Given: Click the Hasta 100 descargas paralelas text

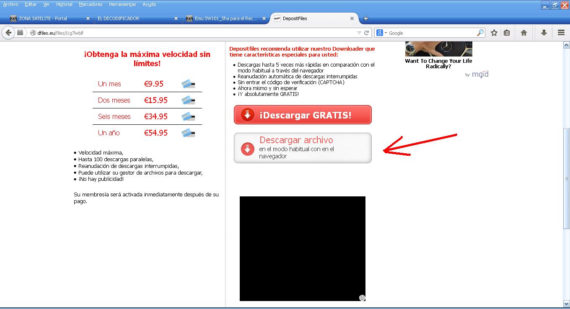Looking at the screenshot, I should point(116,159).
